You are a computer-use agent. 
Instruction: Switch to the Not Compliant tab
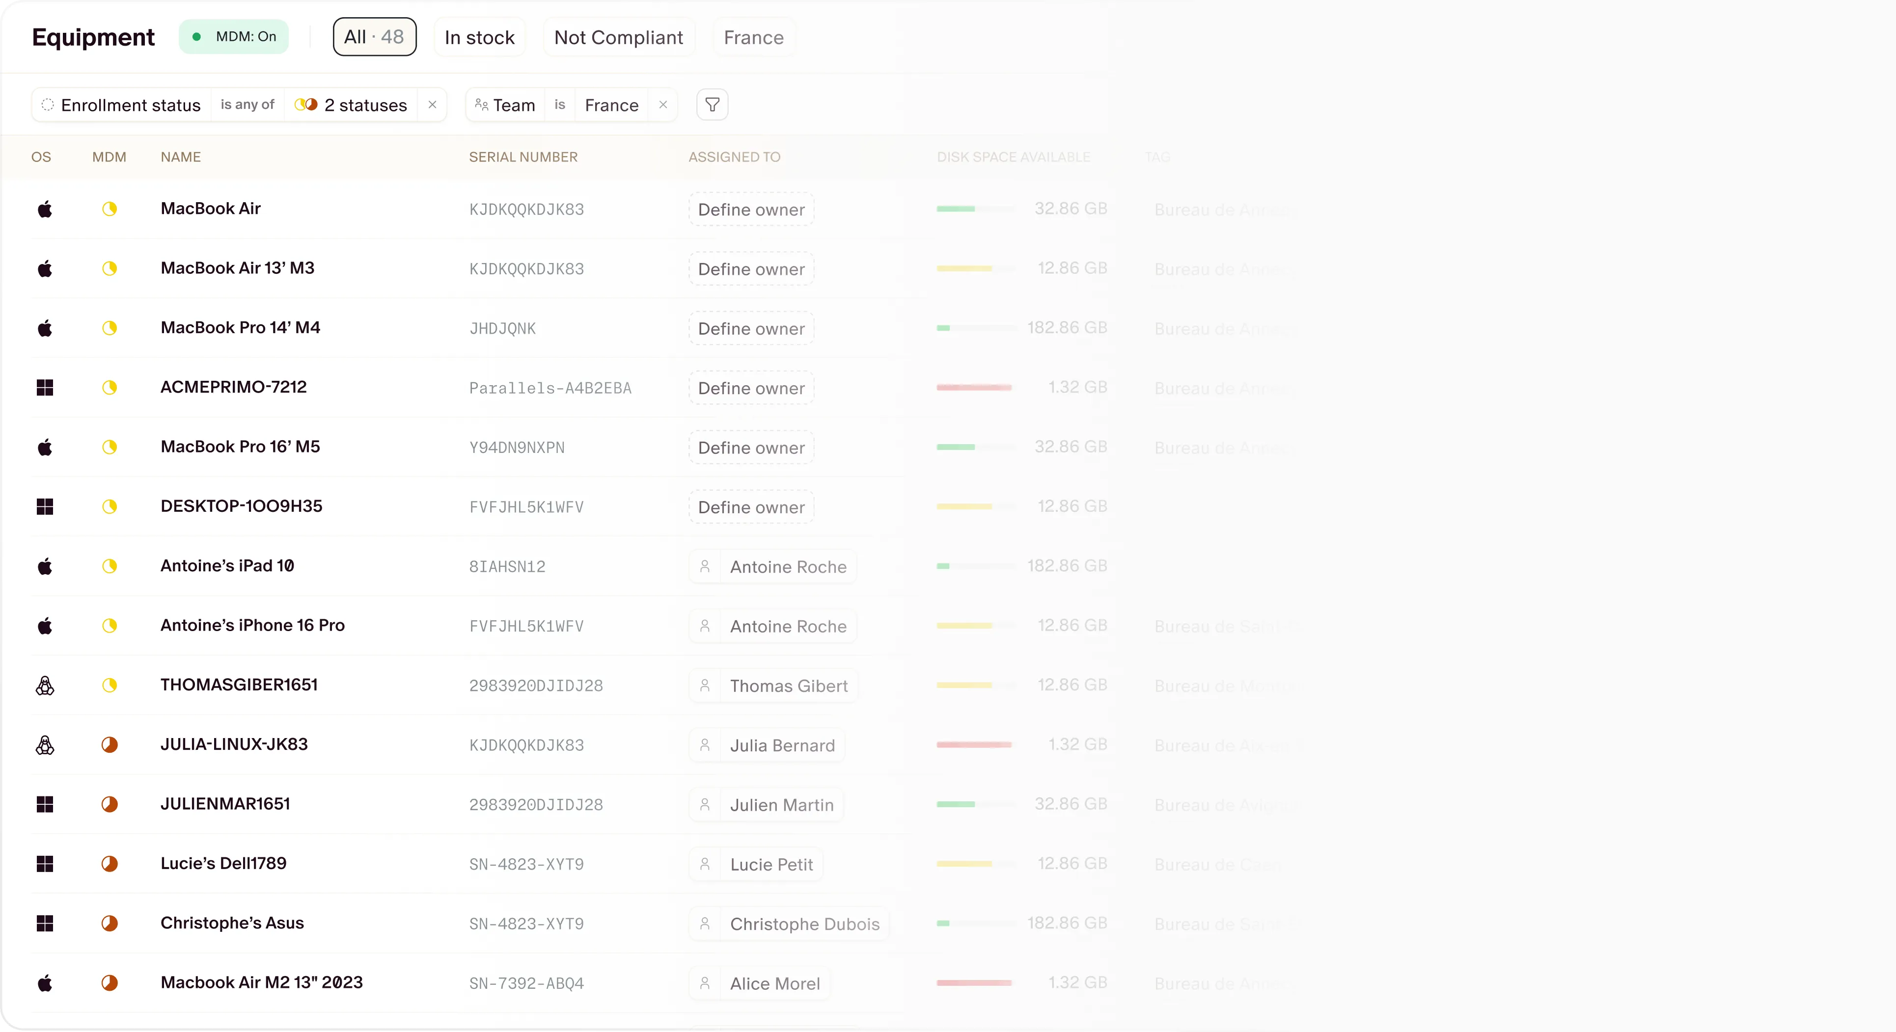(618, 37)
